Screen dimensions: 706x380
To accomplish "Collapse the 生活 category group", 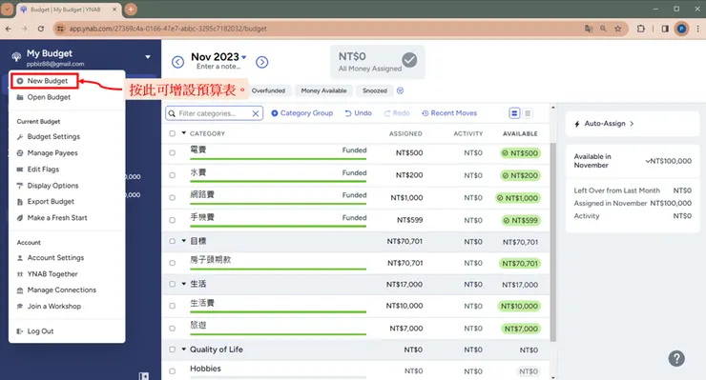I will [x=184, y=284].
